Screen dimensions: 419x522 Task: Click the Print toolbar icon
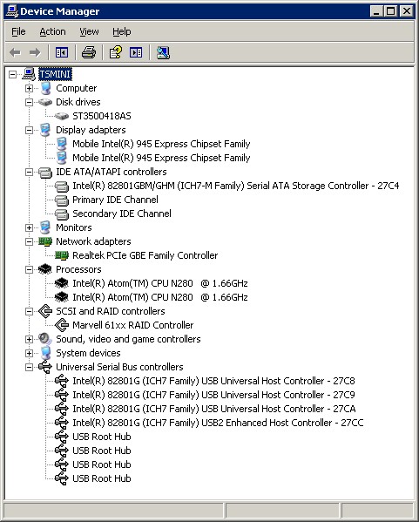tap(89, 52)
